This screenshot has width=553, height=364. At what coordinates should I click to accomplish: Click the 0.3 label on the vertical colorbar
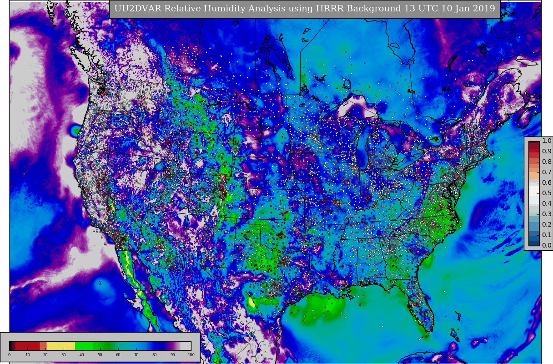[x=547, y=214]
